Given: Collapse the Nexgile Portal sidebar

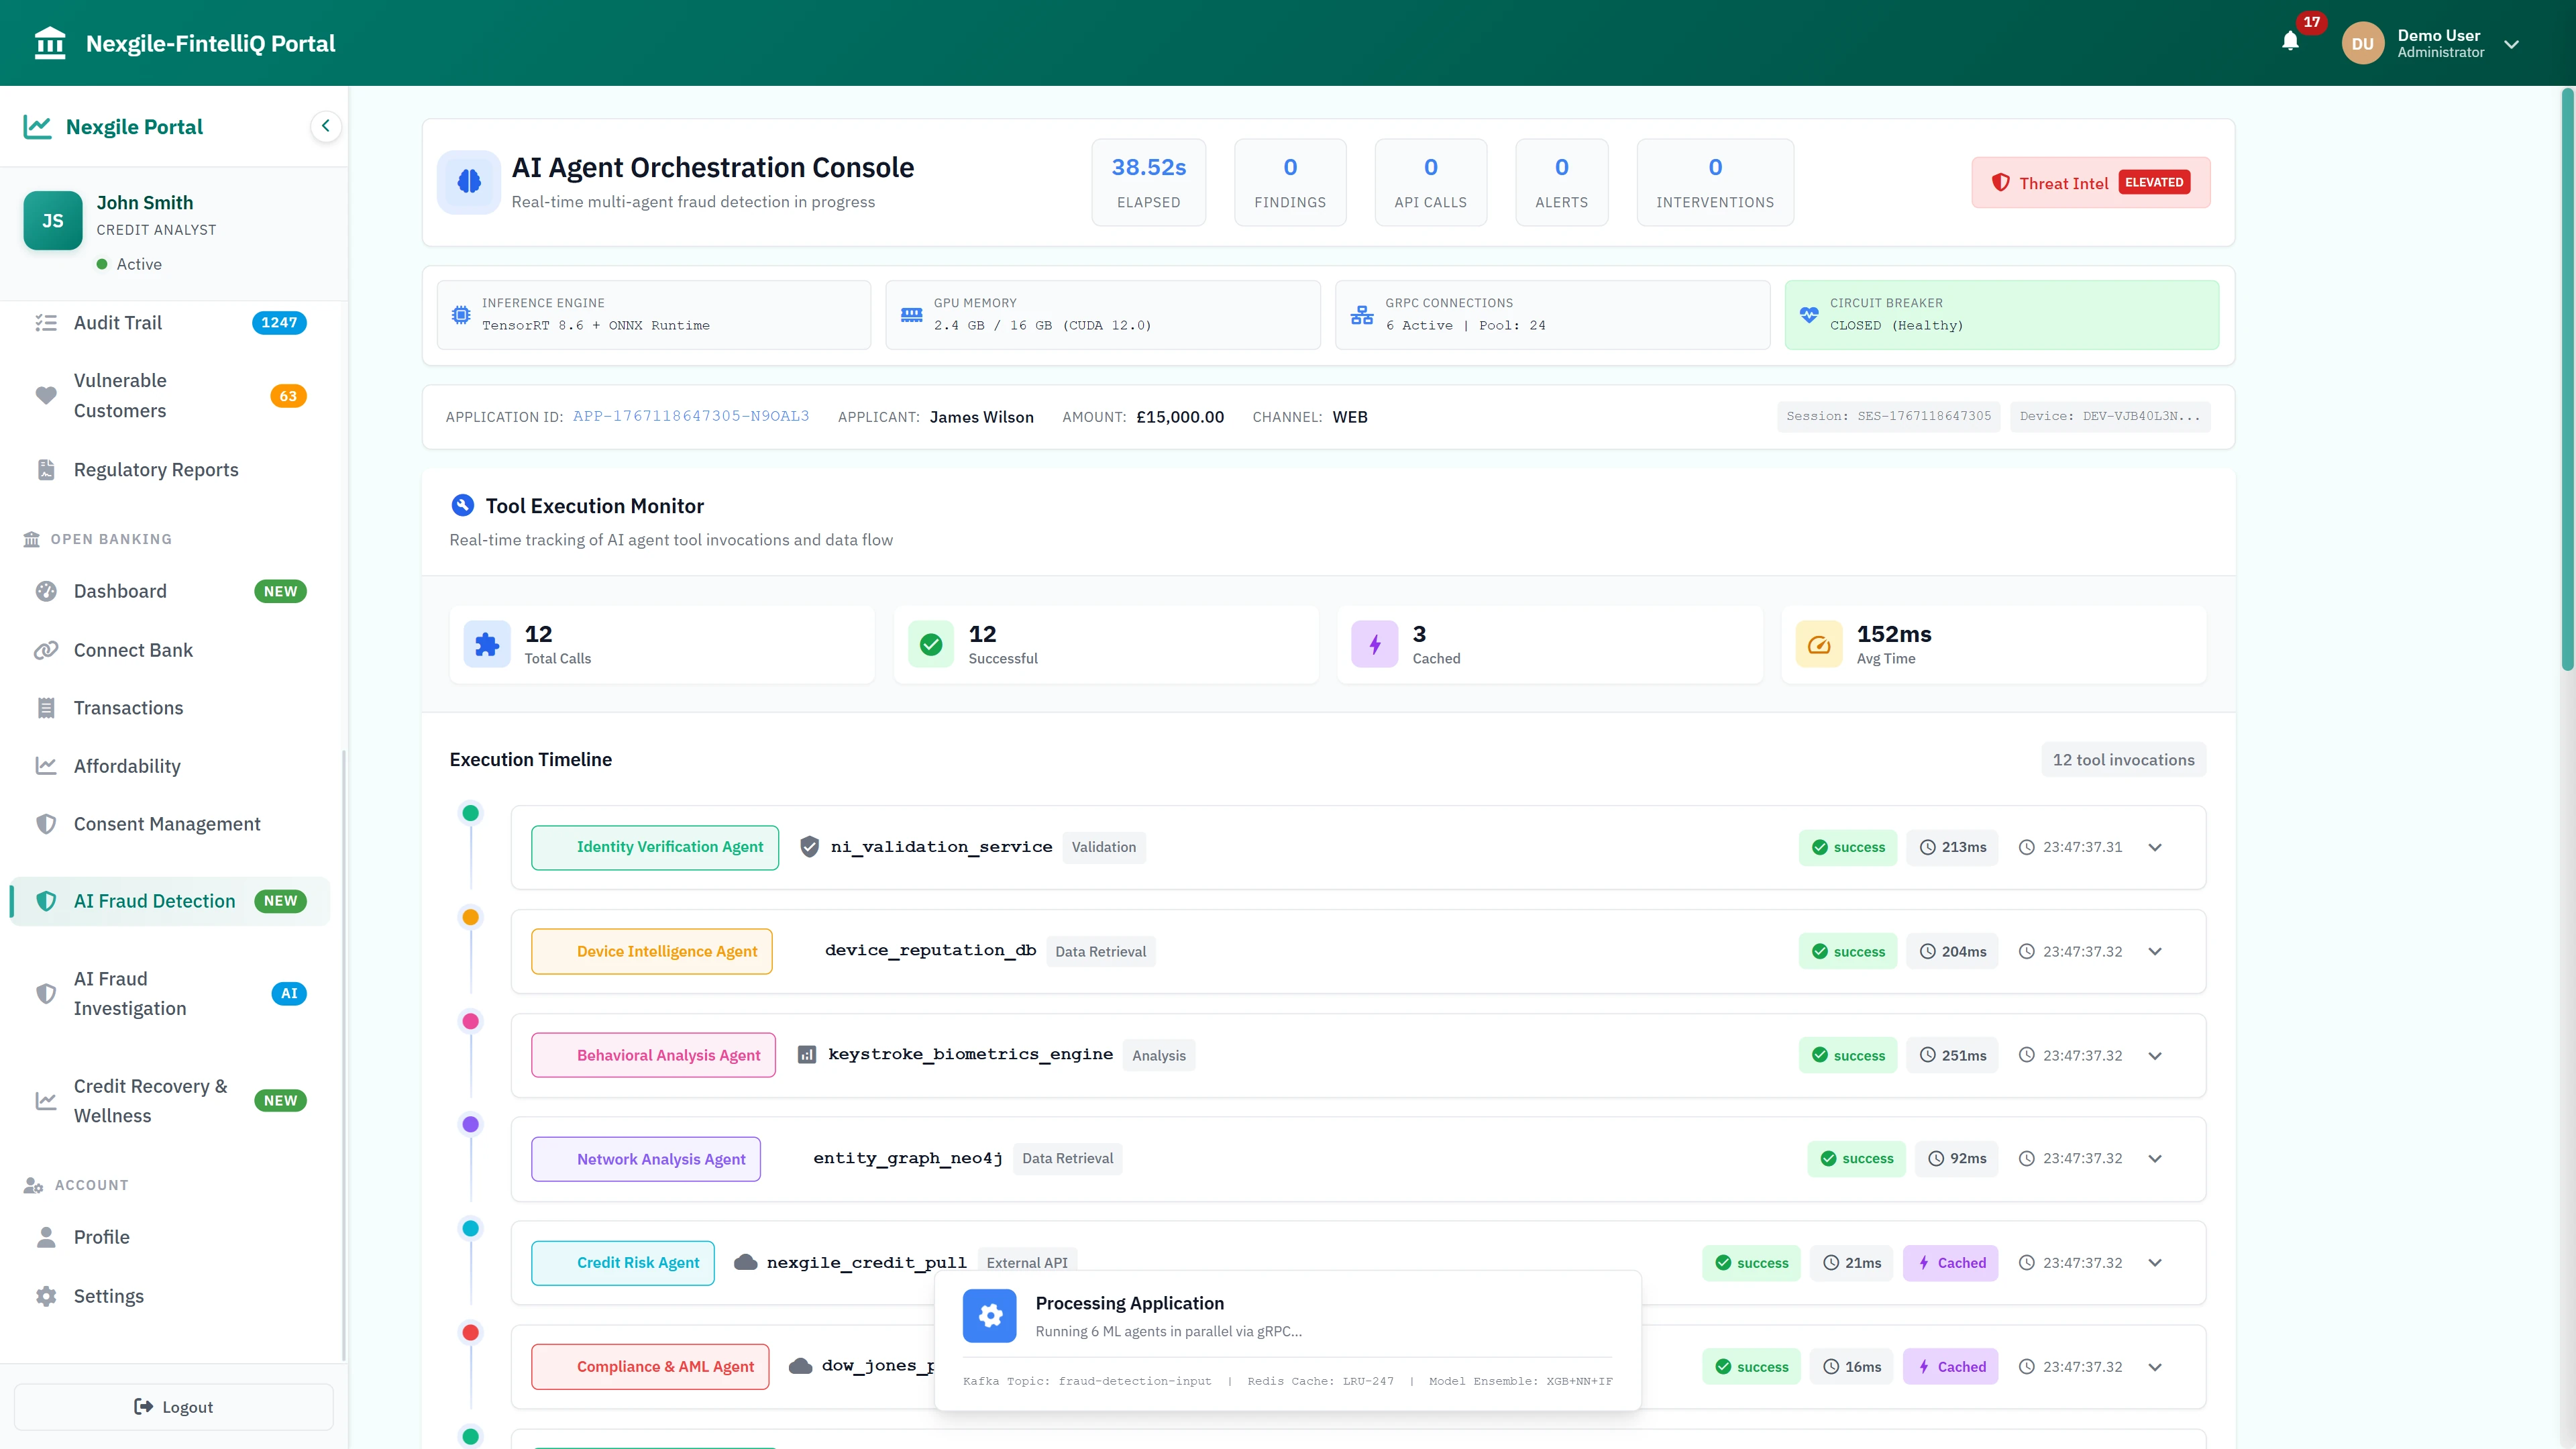Looking at the screenshot, I should click(x=325, y=126).
